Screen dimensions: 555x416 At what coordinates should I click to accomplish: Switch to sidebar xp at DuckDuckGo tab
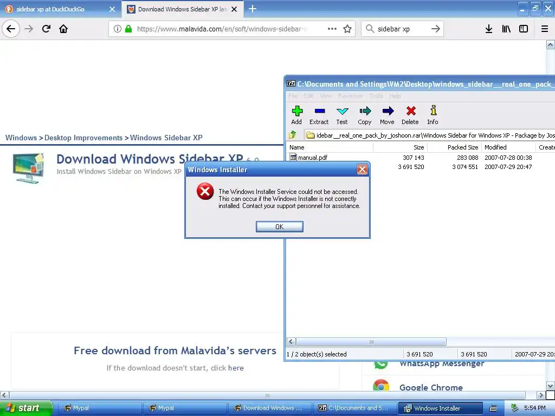click(x=60, y=9)
